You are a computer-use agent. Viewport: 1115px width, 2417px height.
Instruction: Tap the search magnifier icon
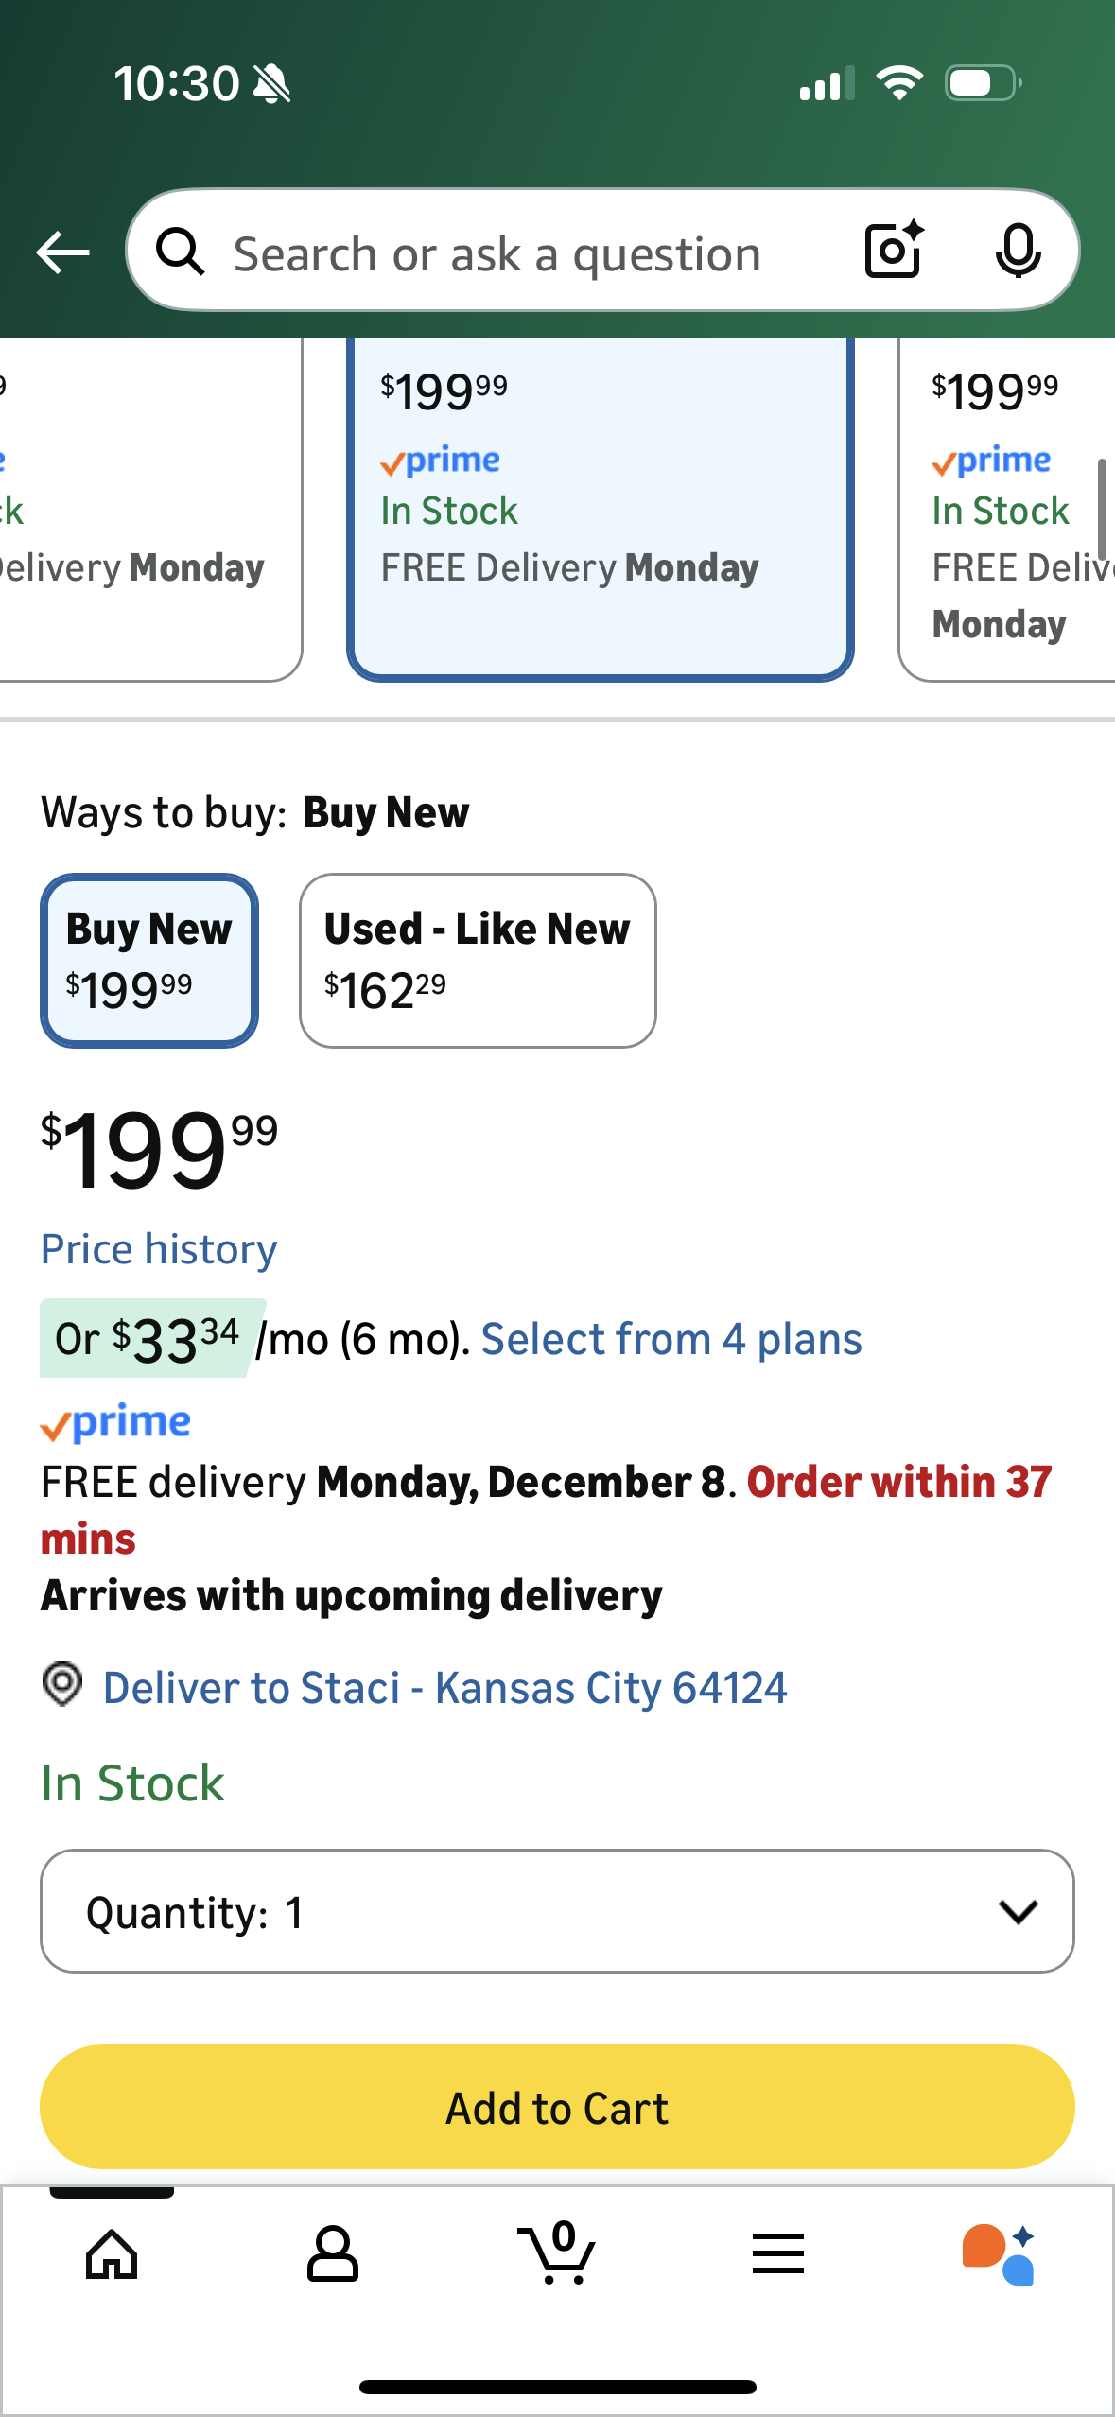click(180, 252)
